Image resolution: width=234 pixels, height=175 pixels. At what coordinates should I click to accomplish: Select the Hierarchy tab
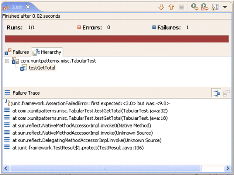[x=47, y=52]
